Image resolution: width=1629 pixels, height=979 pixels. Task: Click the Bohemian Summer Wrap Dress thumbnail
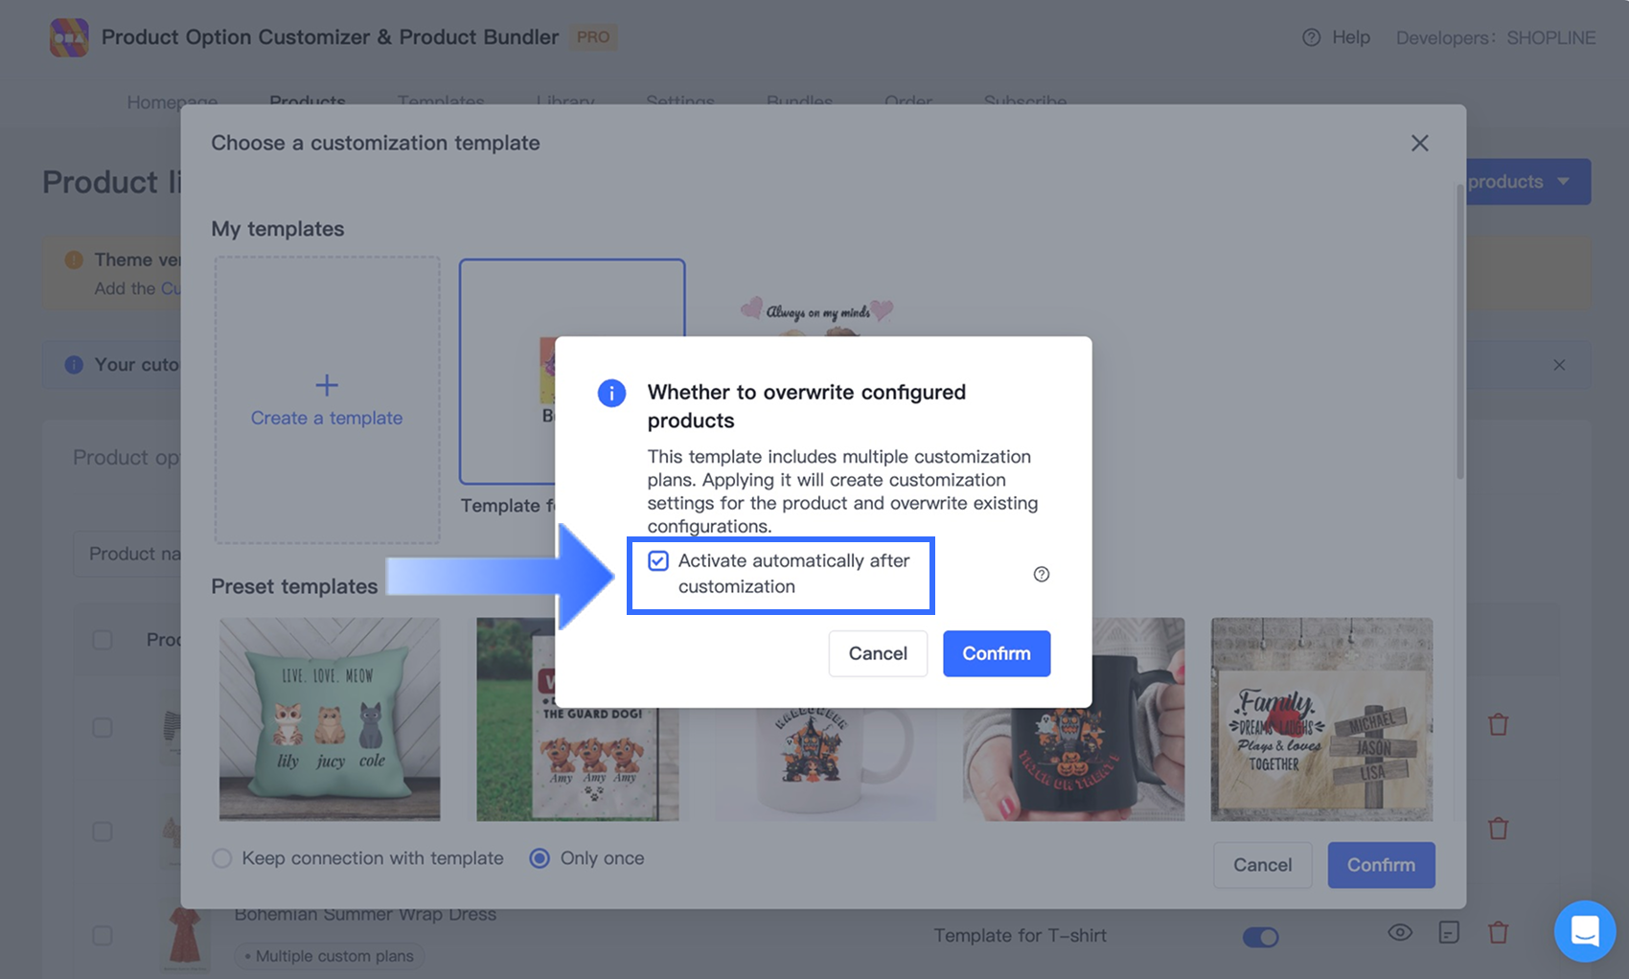184,936
